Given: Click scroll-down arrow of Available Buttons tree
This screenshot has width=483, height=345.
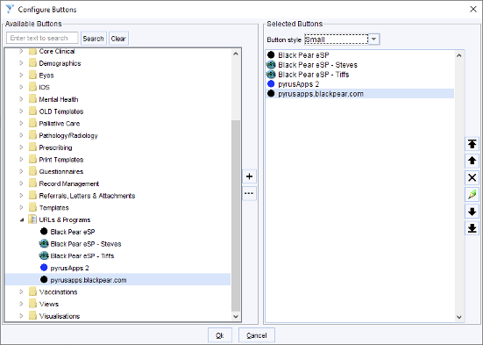Looking at the screenshot, I should (x=236, y=316).
